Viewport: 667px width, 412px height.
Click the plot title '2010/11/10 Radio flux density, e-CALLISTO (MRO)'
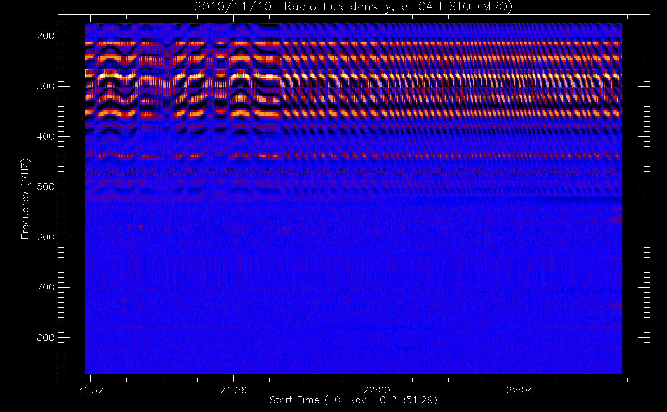point(353,7)
